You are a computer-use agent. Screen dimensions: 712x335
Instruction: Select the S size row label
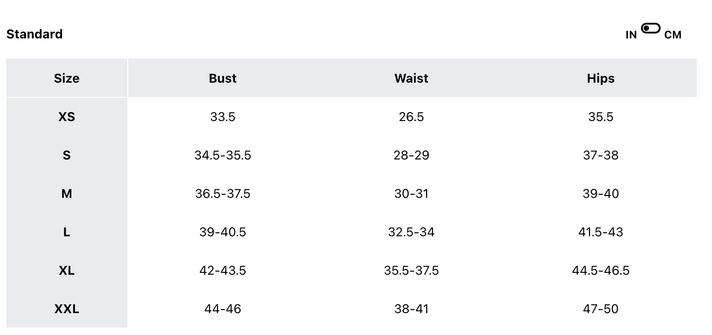pyautogui.click(x=67, y=155)
